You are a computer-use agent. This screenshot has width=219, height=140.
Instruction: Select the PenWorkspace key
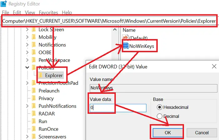coord(54,60)
